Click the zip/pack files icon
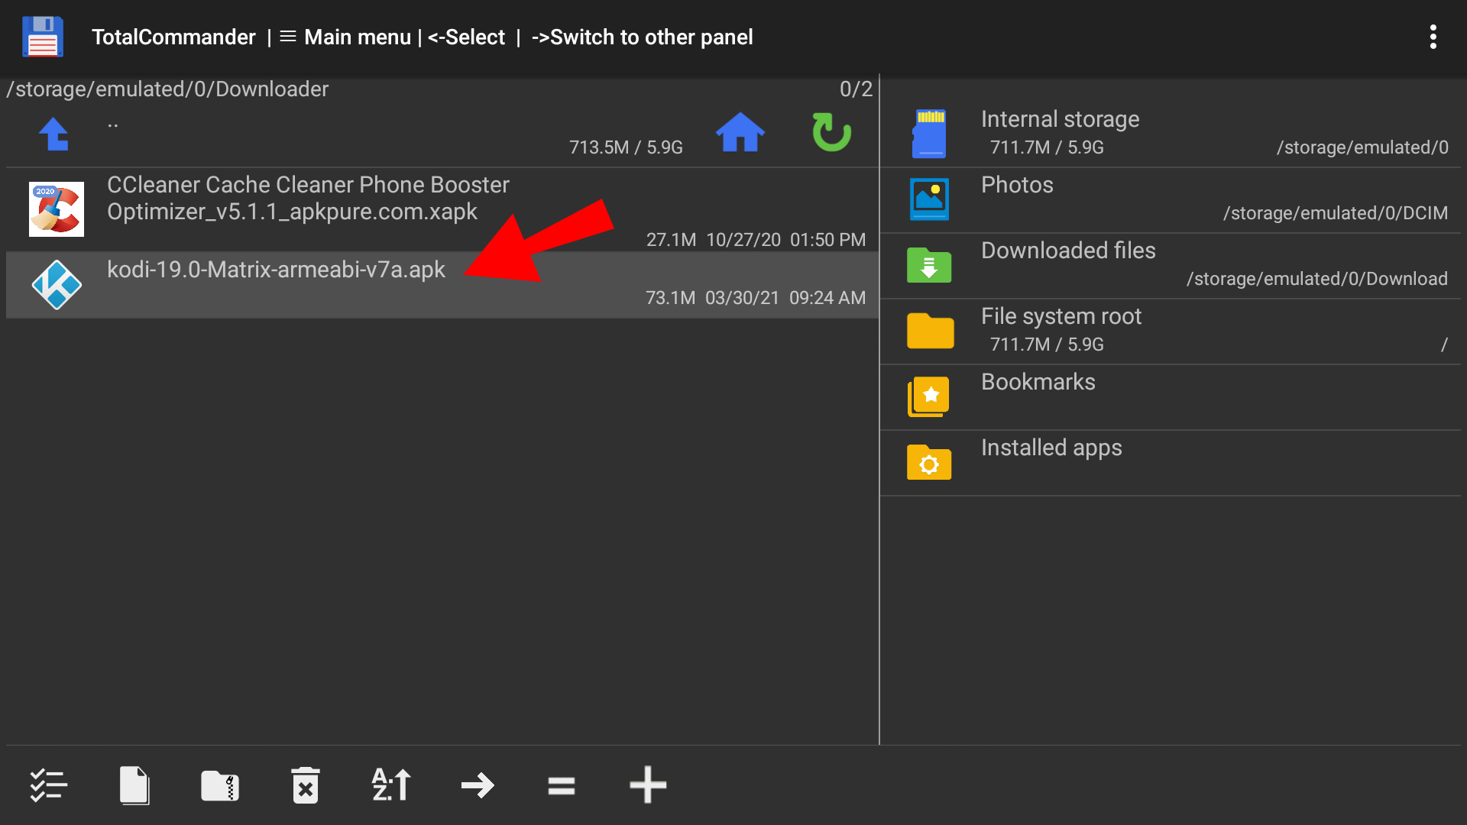The height and width of the screenshot is (825, 1467). 220,785
